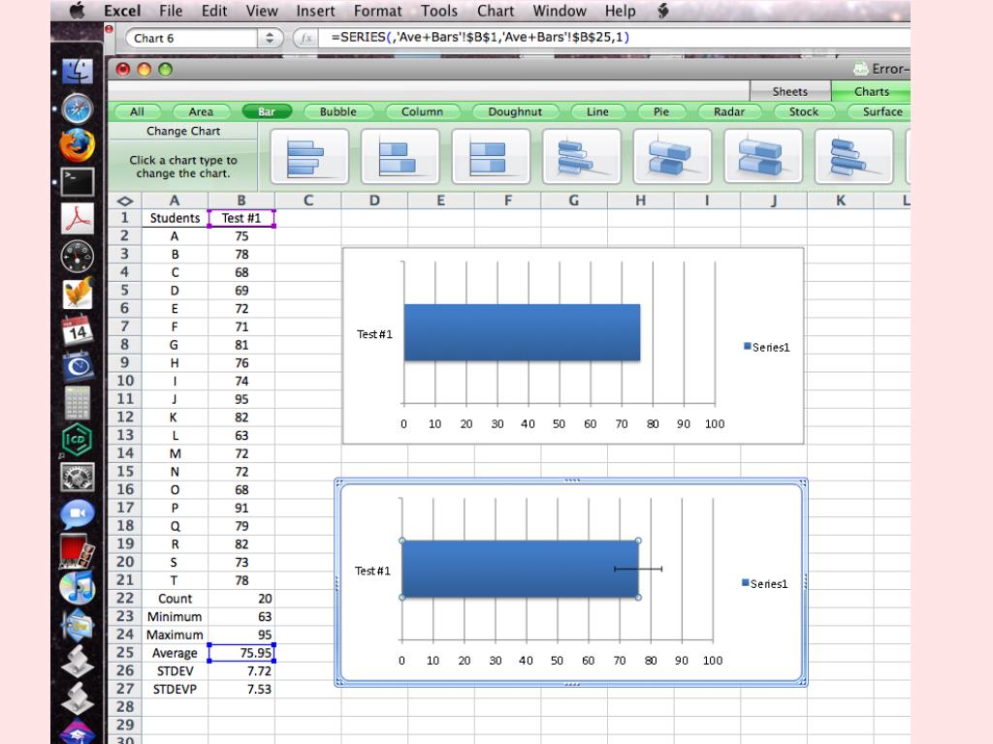The image size is (993, 744).
Task: Switch to the Sheets tab
Action: (789, 91)
